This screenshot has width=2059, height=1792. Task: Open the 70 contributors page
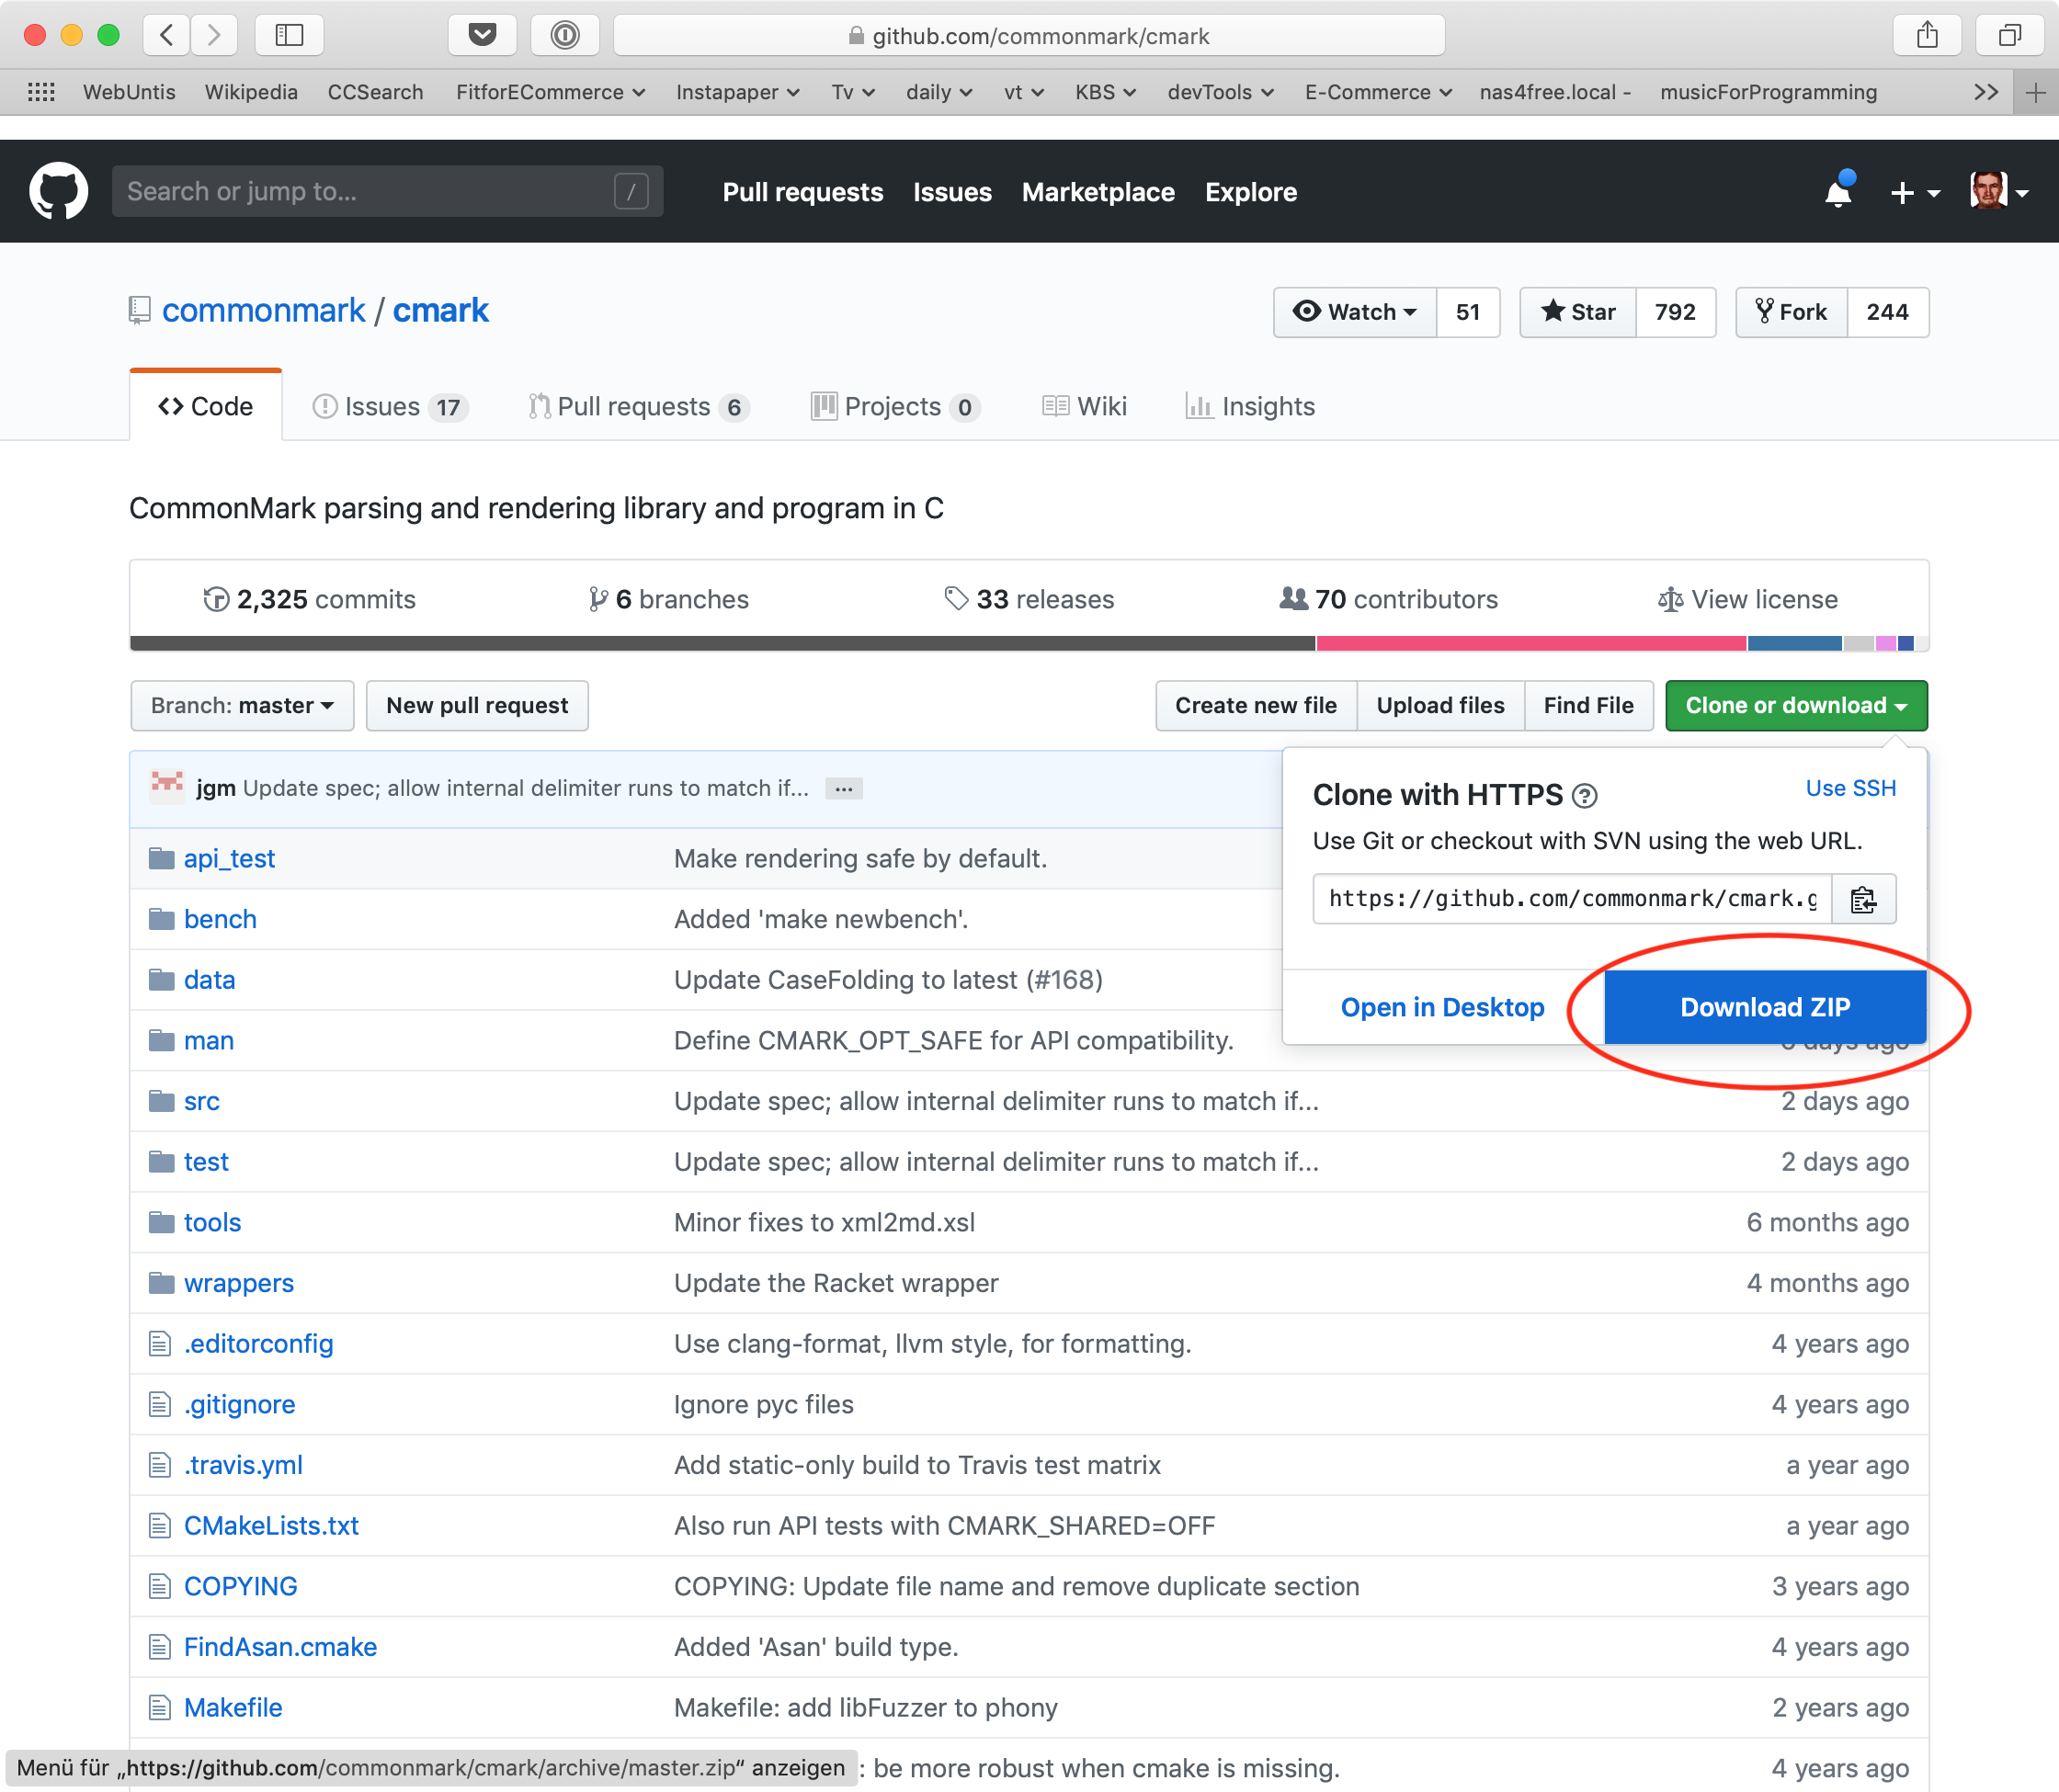pos(1389,599)
